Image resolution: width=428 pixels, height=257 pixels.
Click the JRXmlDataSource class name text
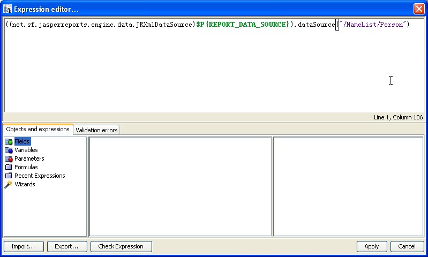click(x=164, y=24)
